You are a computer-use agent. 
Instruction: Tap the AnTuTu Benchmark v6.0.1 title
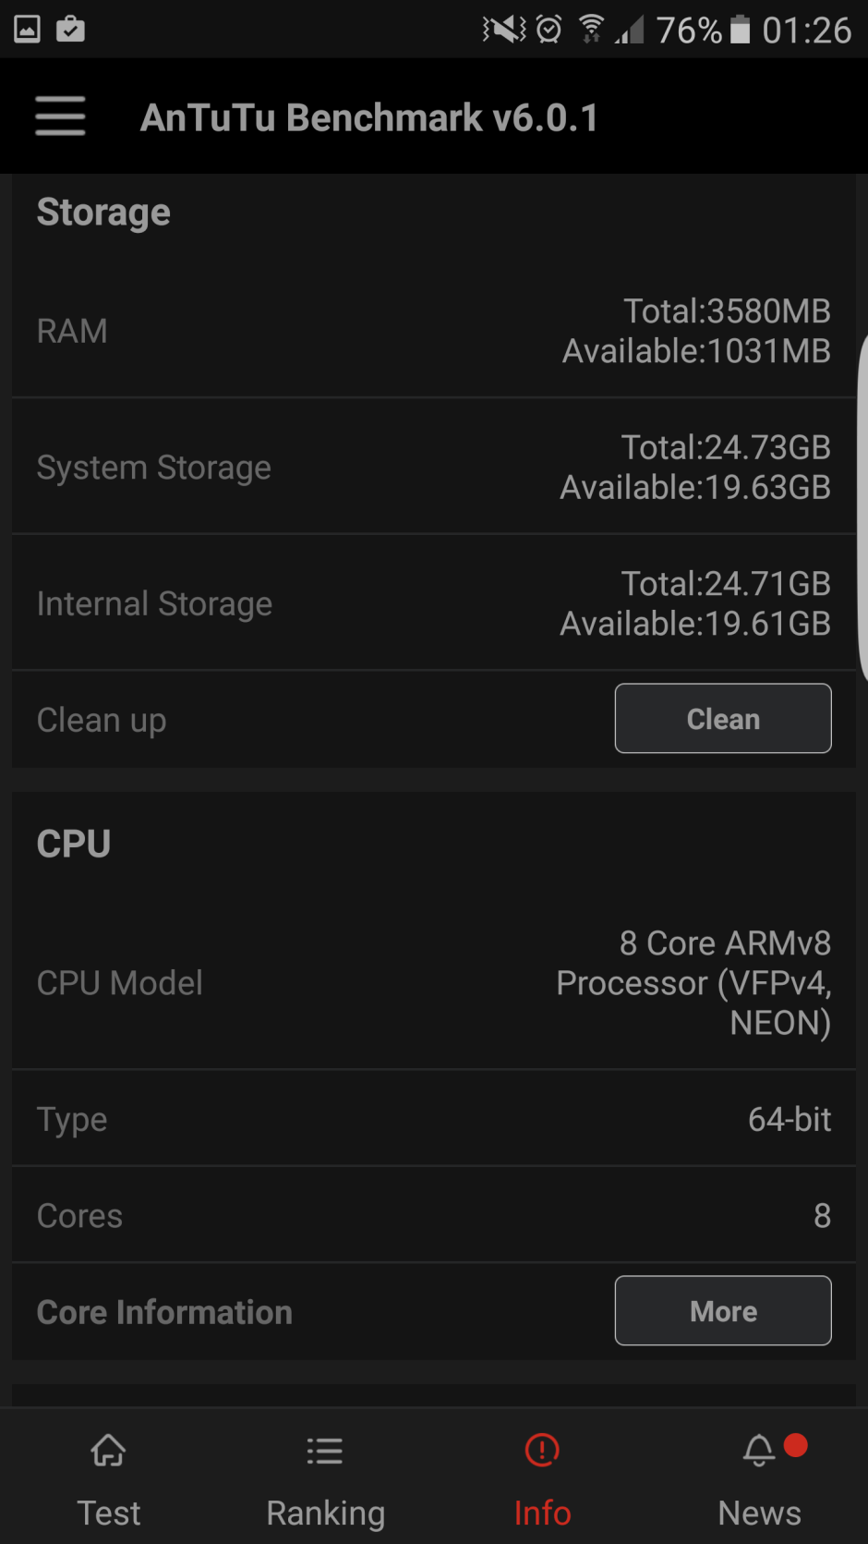368,117
